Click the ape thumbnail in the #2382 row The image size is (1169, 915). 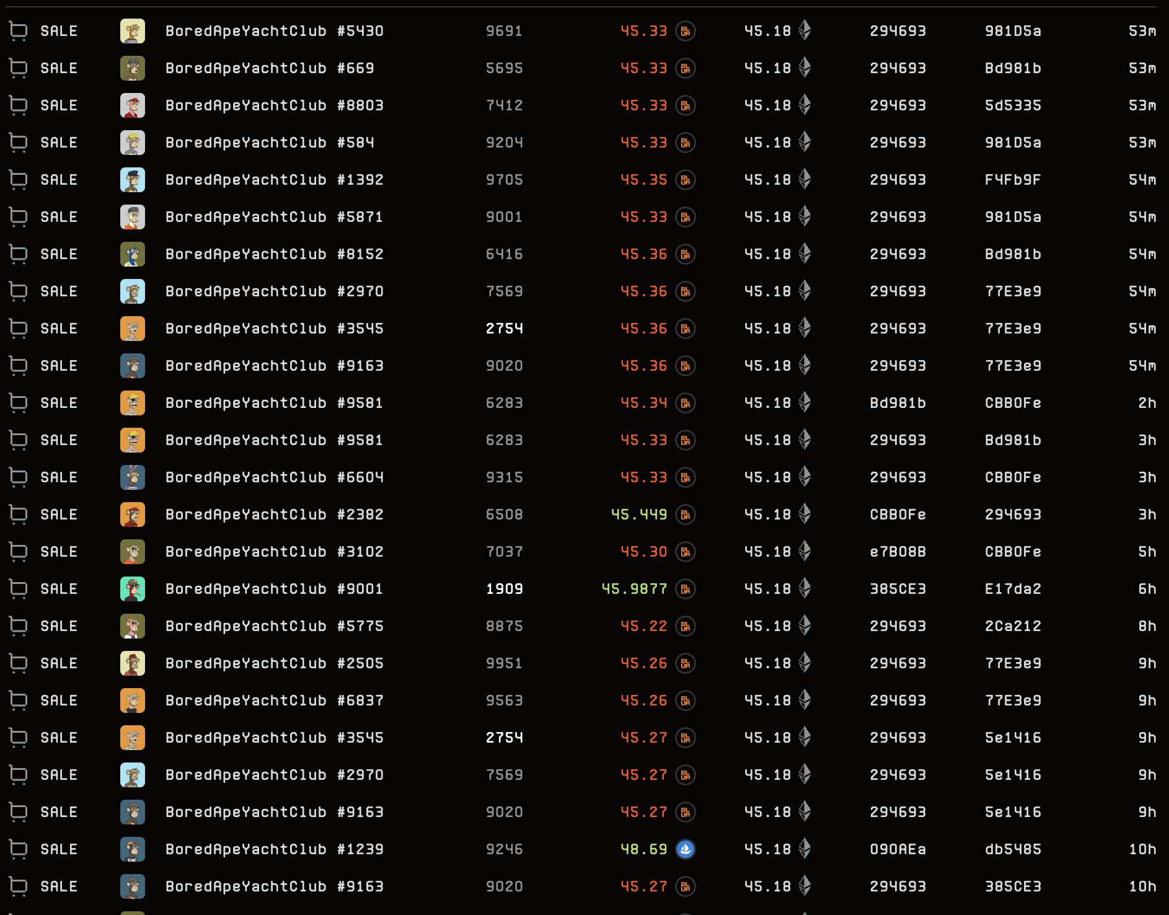coord(133,515)
